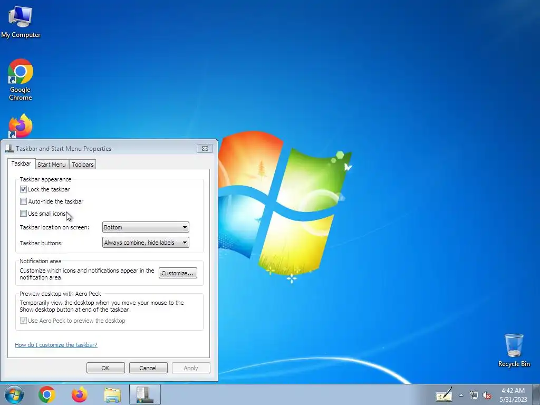
Task: Click the Taskbar appearance group heading
Action: (x=45, y=179)
